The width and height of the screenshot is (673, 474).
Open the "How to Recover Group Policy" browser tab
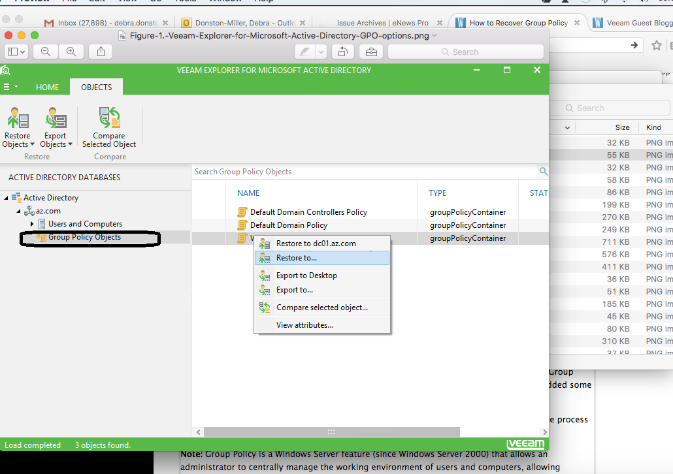point(517,23)
